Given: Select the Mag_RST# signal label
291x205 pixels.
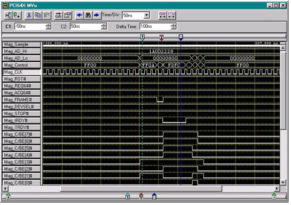Looking at the screenshot, I should (x=22, y=79).
